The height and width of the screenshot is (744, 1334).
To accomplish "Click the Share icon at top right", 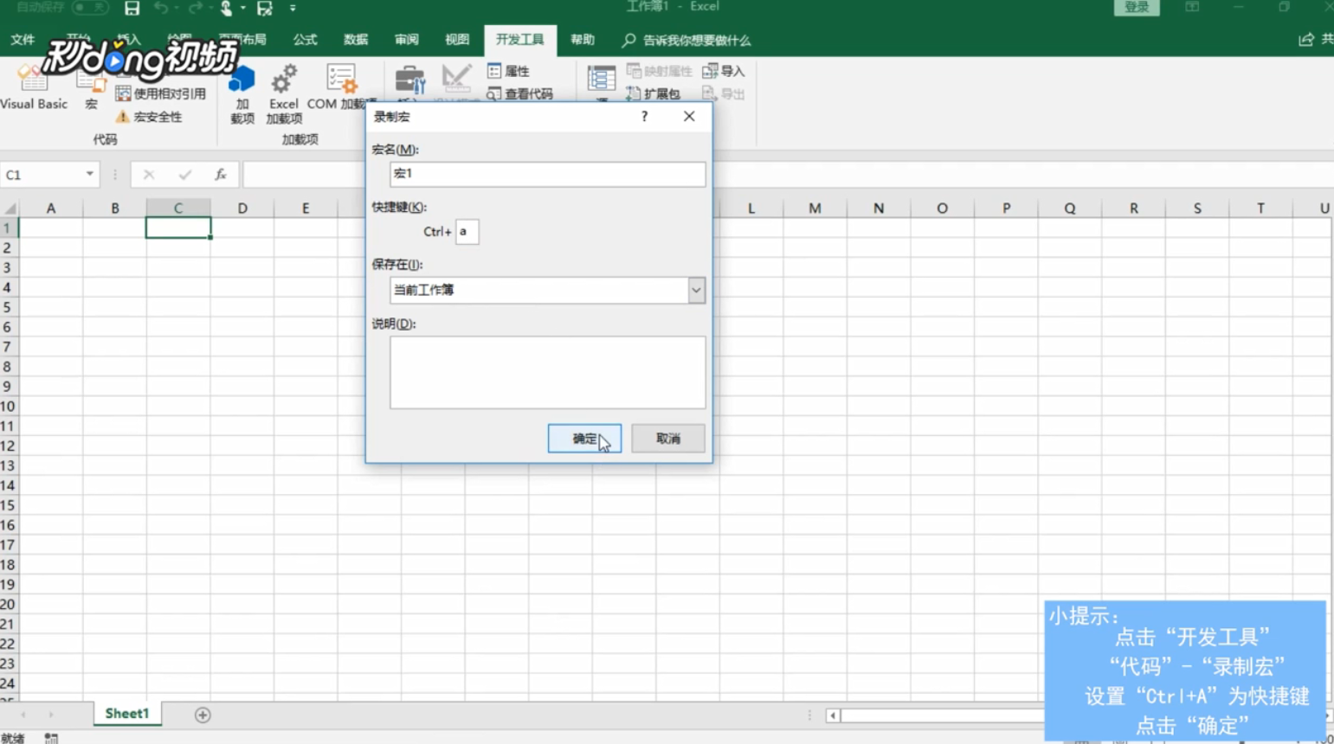I will coord(1306,40).
